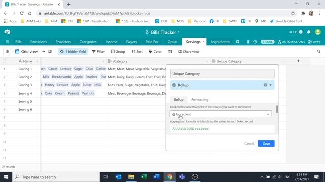Open Excel from the taskbar
The image size is (325, 182).
[x=144, y=177]
